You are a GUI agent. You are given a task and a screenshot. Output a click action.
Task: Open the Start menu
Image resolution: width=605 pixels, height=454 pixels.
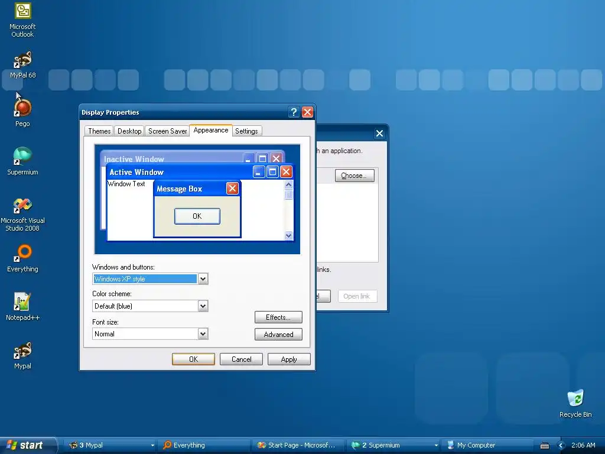tap(27, 445)
